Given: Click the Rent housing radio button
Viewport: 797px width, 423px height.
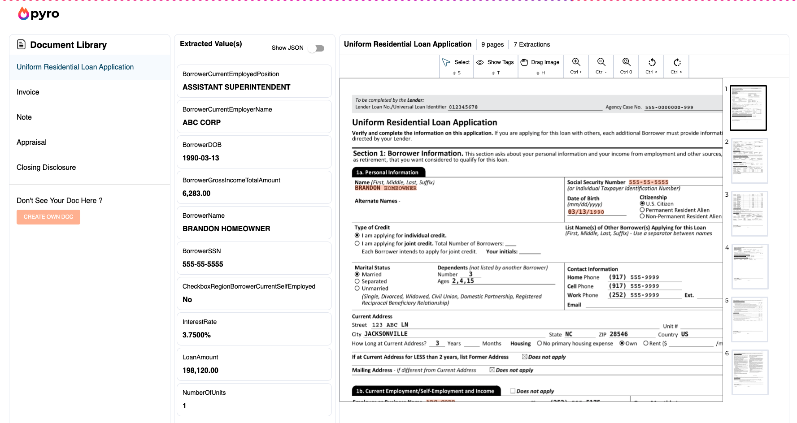Looking at the screenshot, I should pos(646,343).
